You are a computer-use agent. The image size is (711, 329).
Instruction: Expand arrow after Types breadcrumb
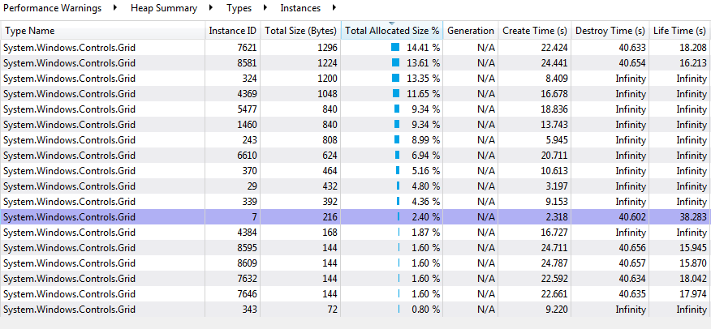[265, 7]
